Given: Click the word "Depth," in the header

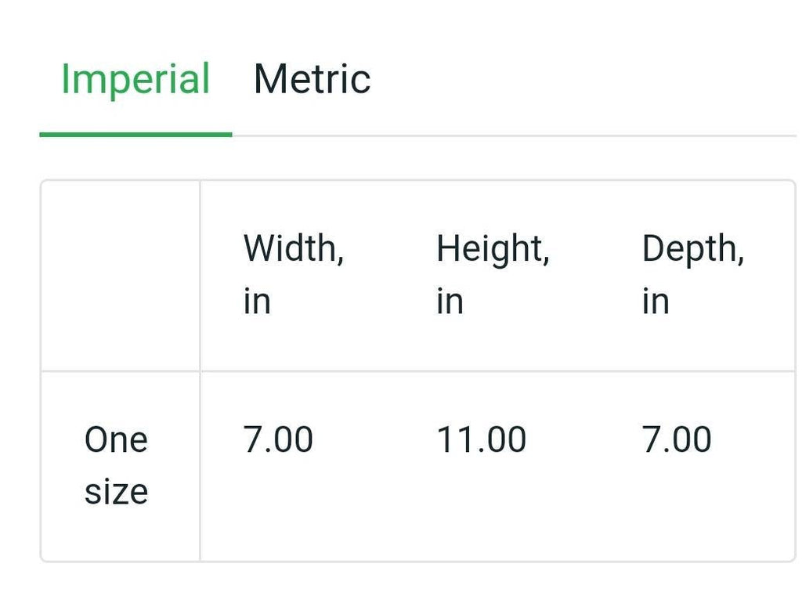Looking at the screenshot, I should (692, 249).
